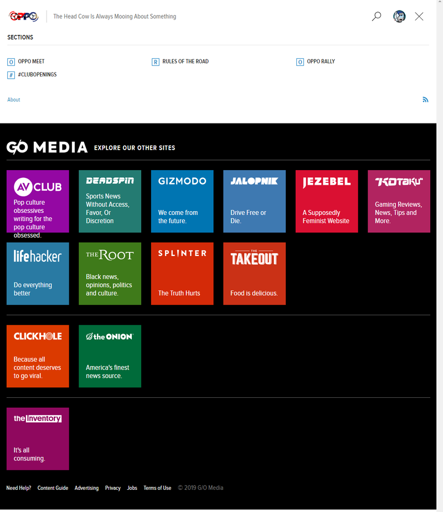Viewport: 443px width, 512px height.
Task: Click the SECTIONS heading text
Action: [20, 37]
